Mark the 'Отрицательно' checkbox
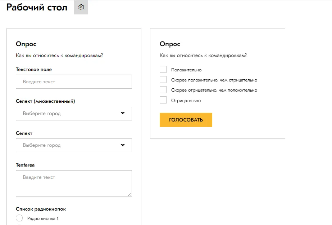This screenshot has width=332, height=225. pos(163,100)
